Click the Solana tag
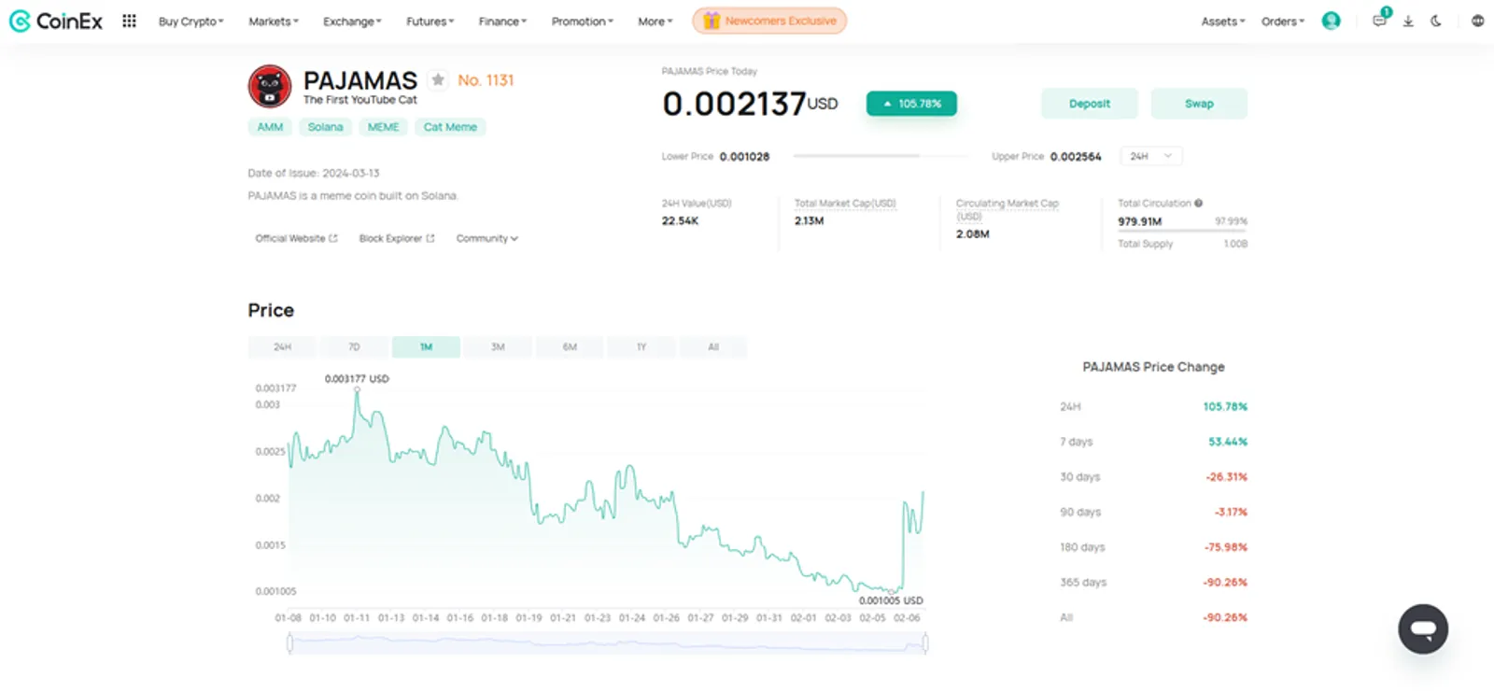Viewport: 1494px width, 691px height. tap(325, 127)
